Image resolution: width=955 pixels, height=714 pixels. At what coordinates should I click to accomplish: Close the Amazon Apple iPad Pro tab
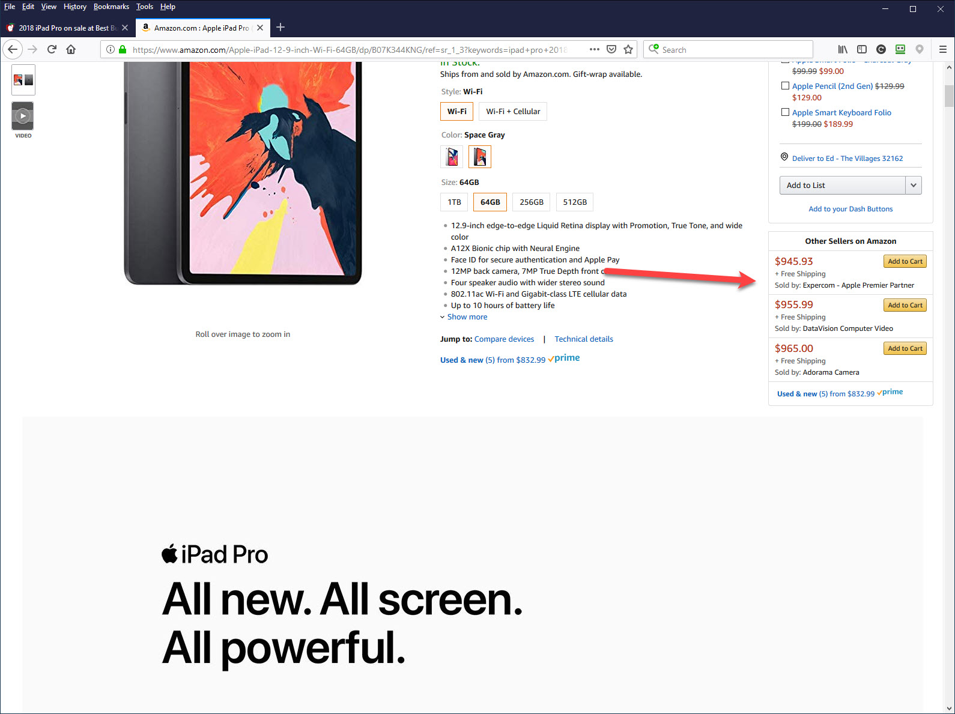pyautogui.click(x=260, y=28)
